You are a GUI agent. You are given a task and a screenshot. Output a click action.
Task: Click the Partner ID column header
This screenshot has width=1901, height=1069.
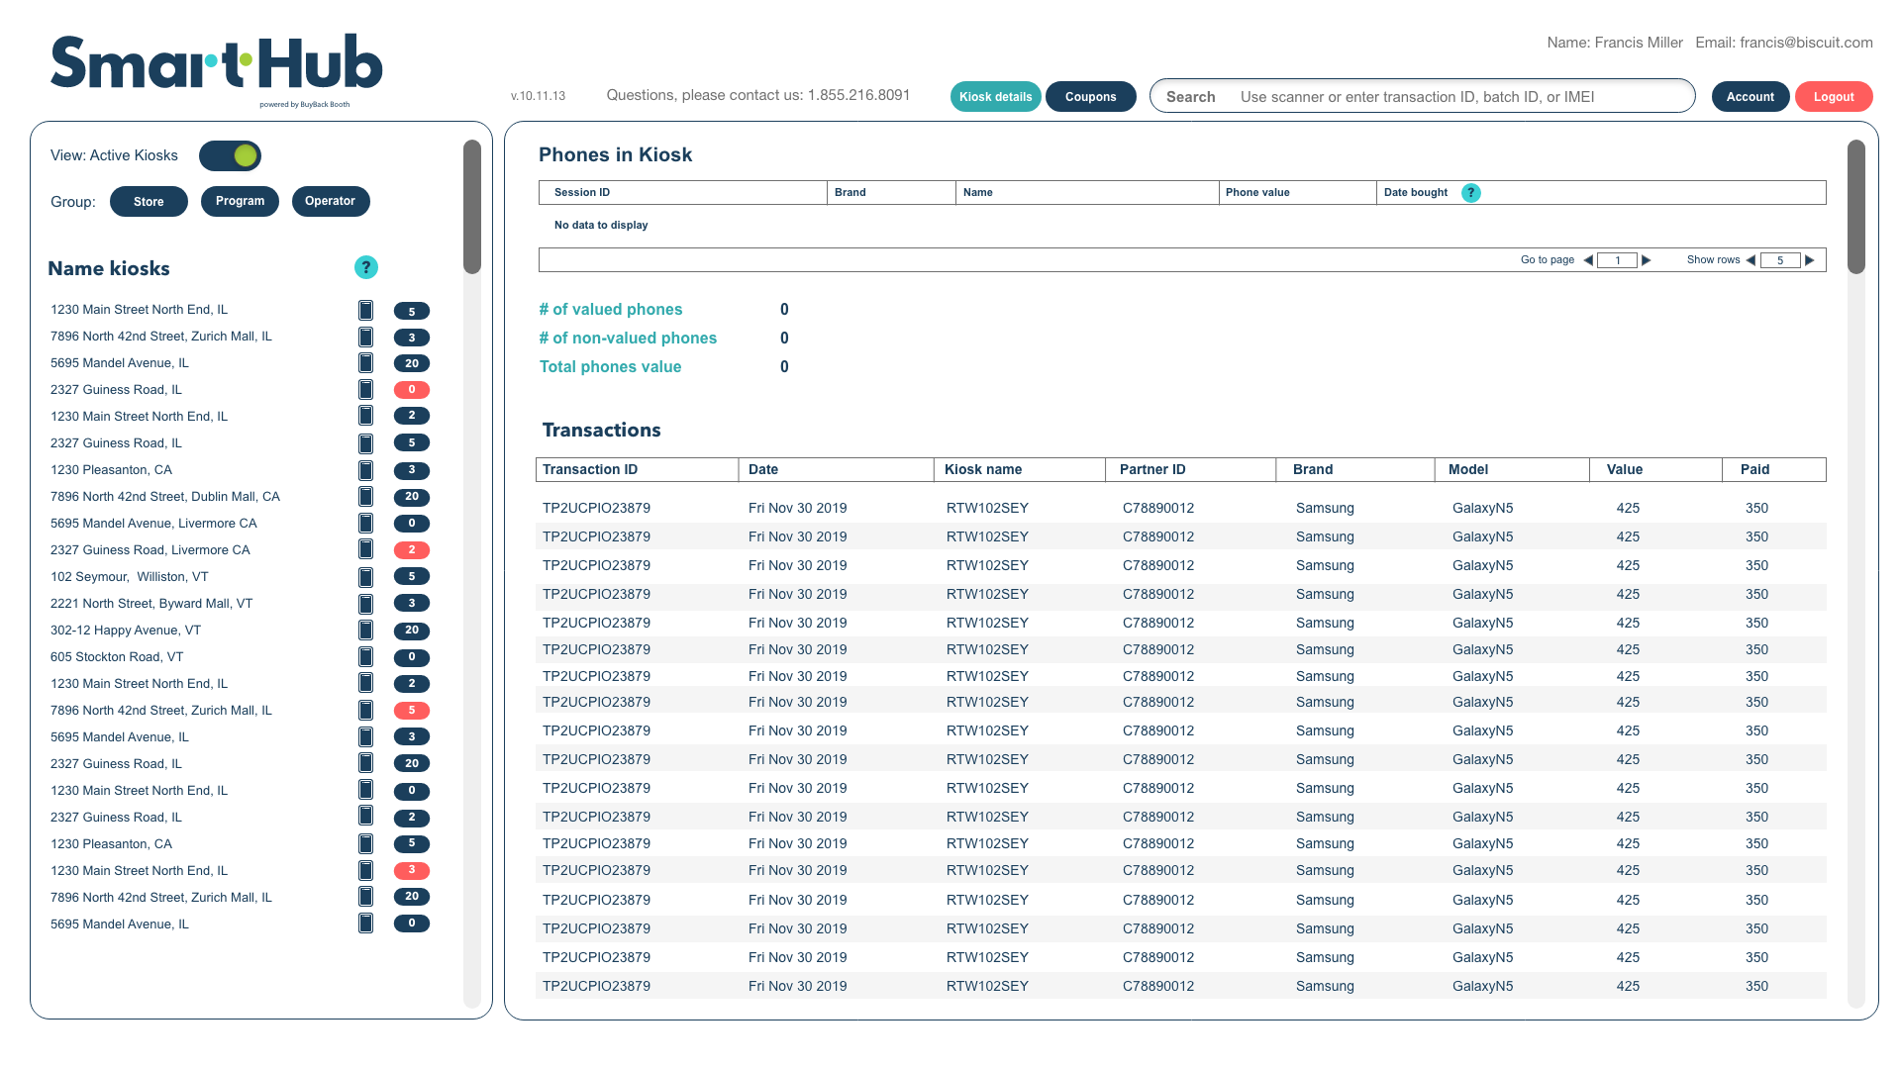tap(1191, 469)
